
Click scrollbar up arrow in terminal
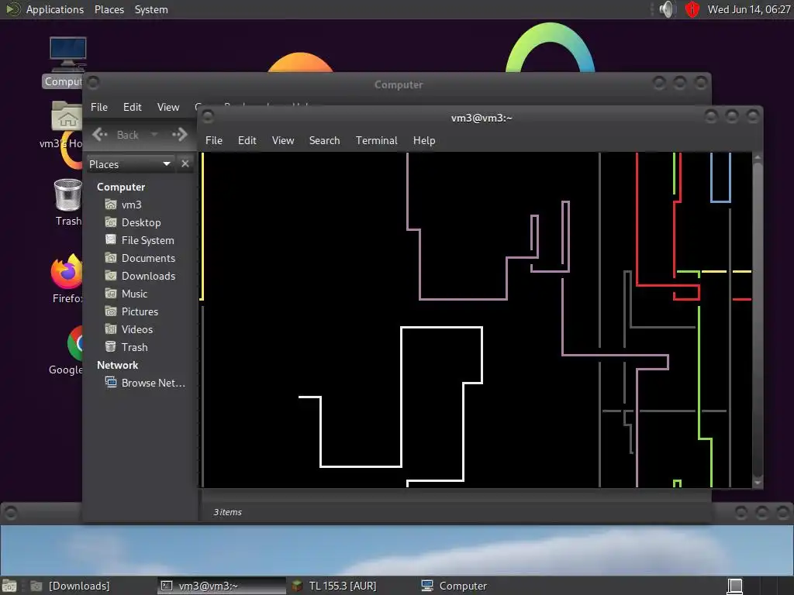[758, 157]
